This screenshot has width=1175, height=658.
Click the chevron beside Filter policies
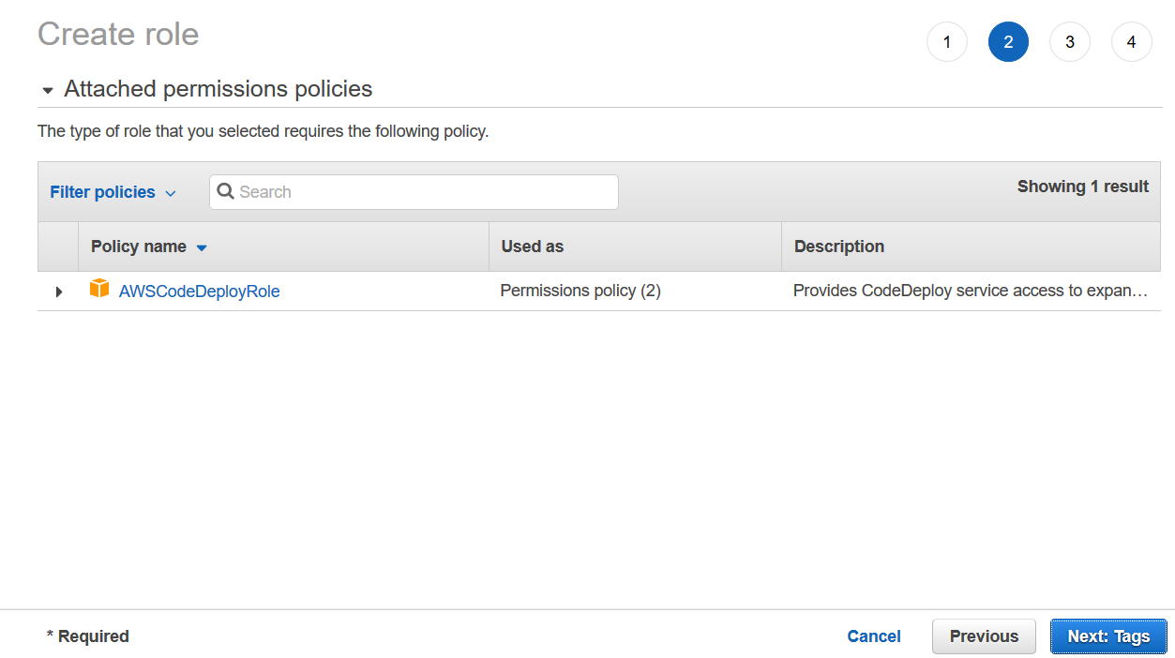point(171,193)
